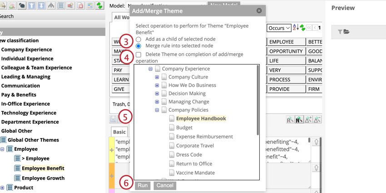Select Add as a child of selected node
This screenshot has height=193, width=386.
(139, 40)
